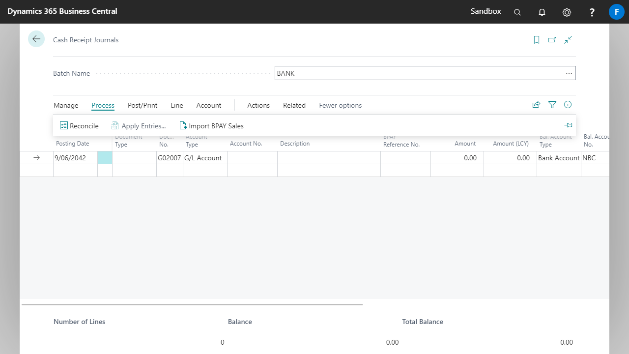
Task: Click the back arrow button
Action: (x=36, y=39)
